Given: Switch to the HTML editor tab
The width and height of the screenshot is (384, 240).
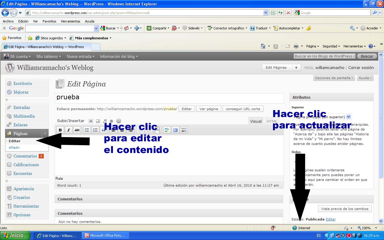Looking at the screenshot, I should tap(272, 121).
